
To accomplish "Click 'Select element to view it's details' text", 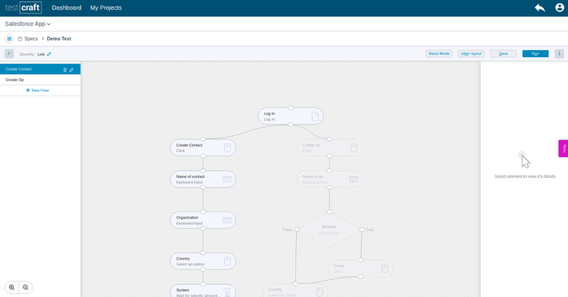I will click(525, 177).
